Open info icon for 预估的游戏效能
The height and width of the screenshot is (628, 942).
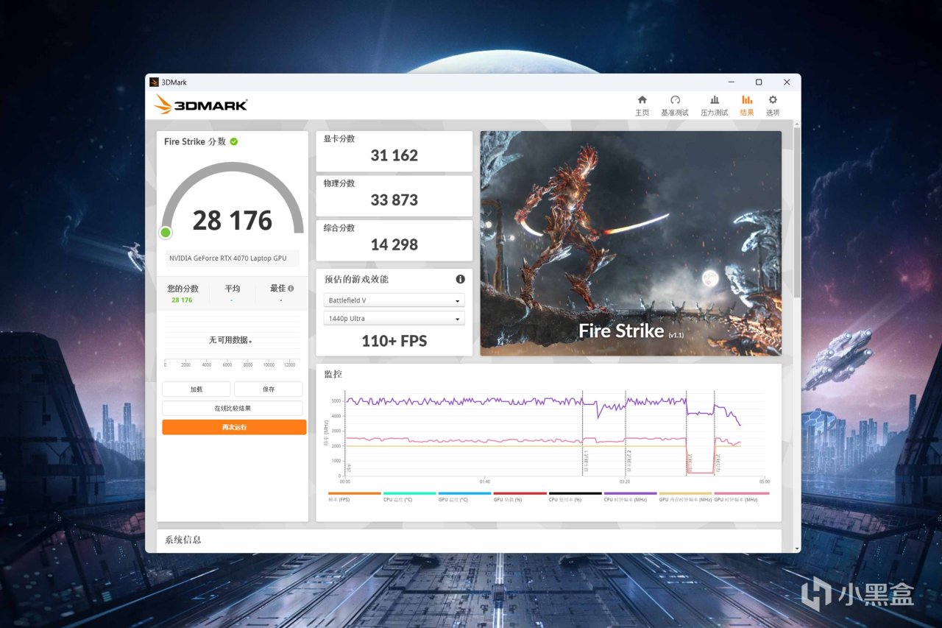pos(460,279)
